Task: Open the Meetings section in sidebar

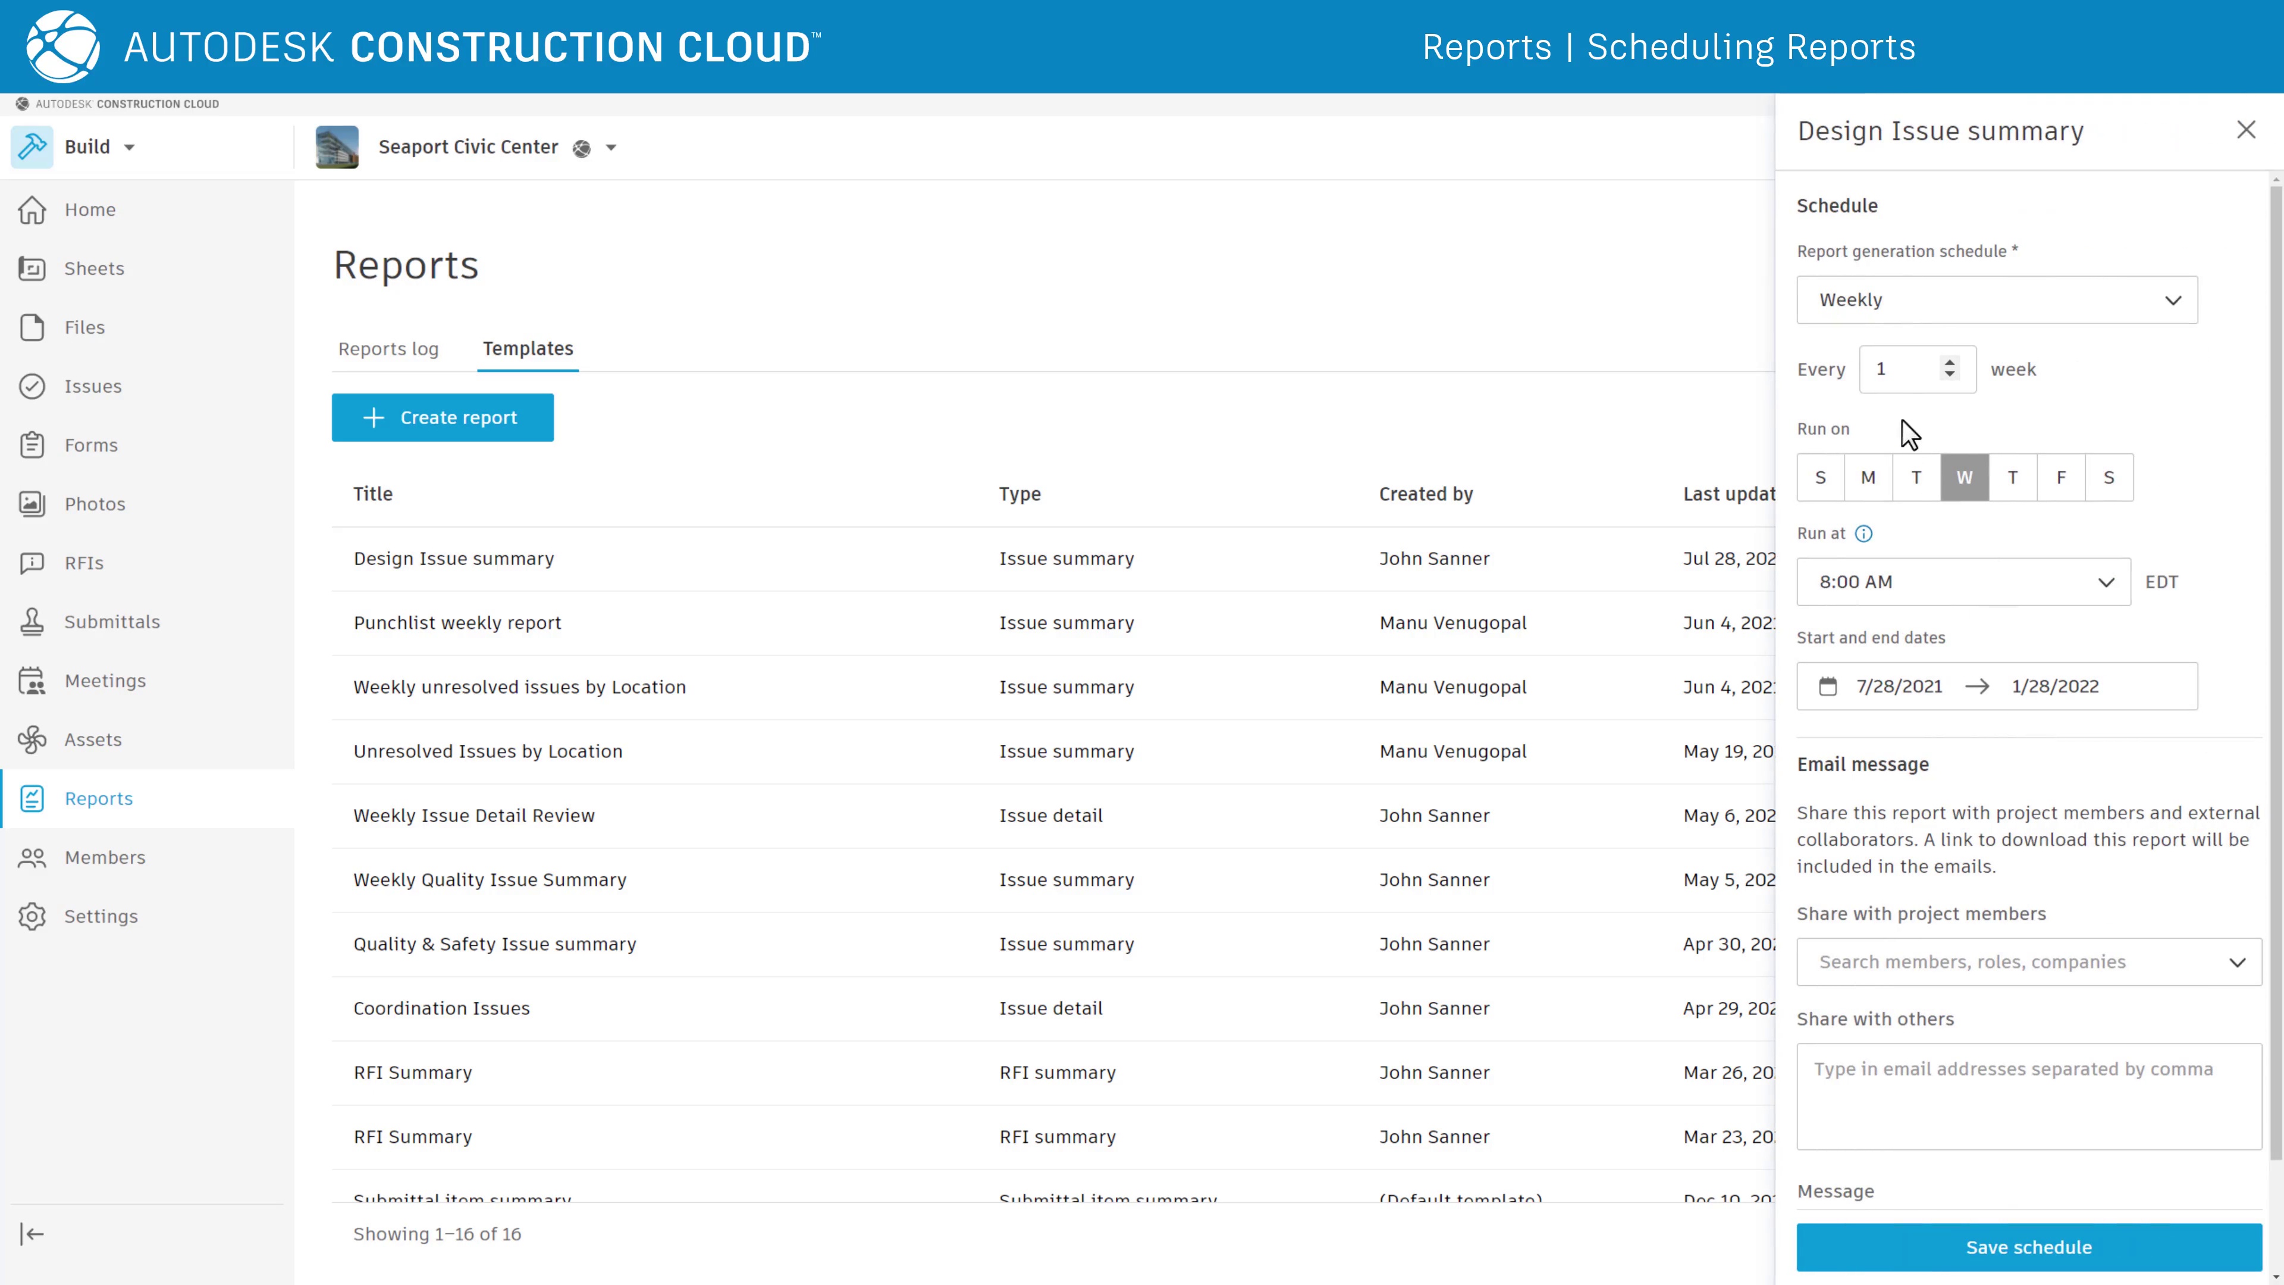Action: pos(105,680)
